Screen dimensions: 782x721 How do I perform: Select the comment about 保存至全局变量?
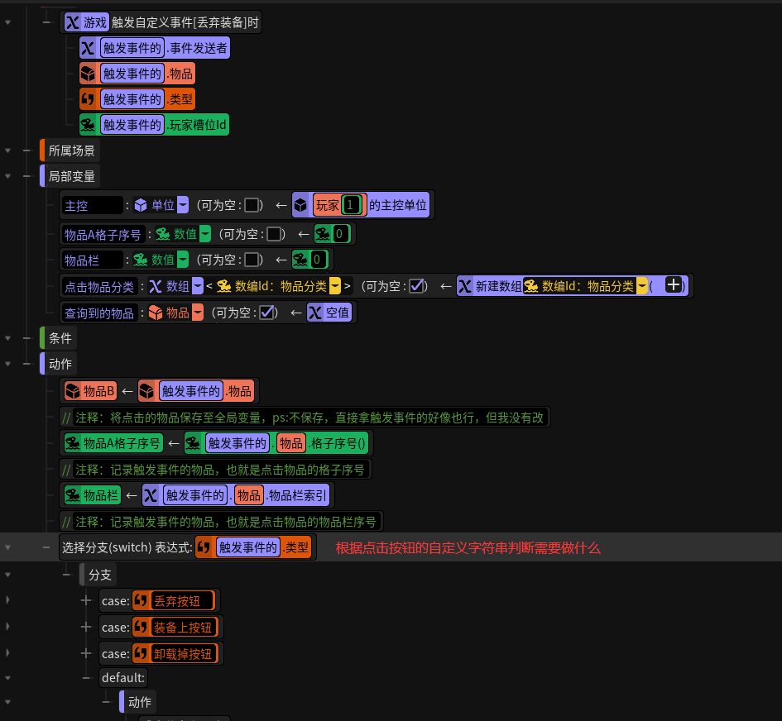click(305, 417)
